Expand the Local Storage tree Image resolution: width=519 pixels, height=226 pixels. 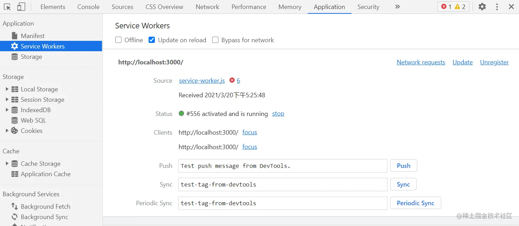click(7, 89)
